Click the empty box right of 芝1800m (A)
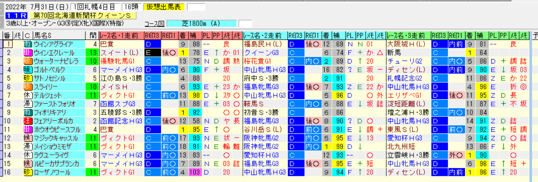 coord(245,23)
